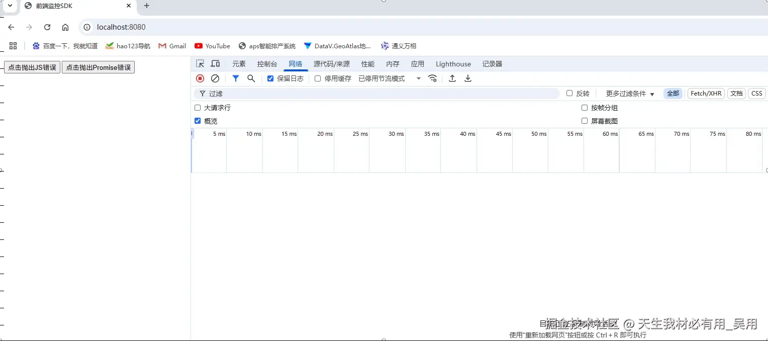Go forward in browser history

[x=29, y=27]
